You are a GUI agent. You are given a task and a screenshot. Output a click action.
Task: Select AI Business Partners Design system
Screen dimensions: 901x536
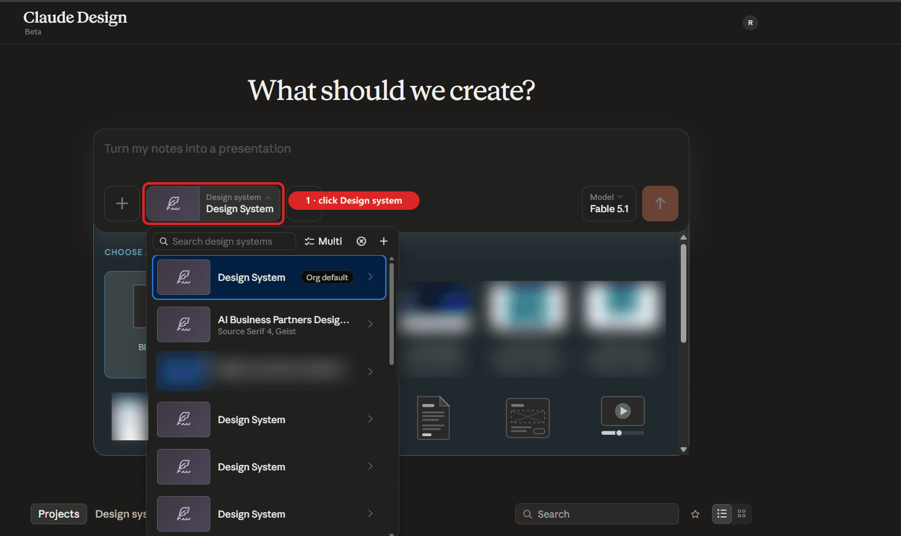click(269, 324)
